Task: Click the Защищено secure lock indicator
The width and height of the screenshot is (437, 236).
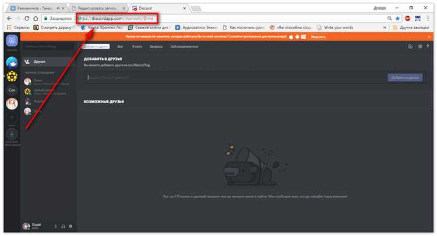Action: coord(58,19)
